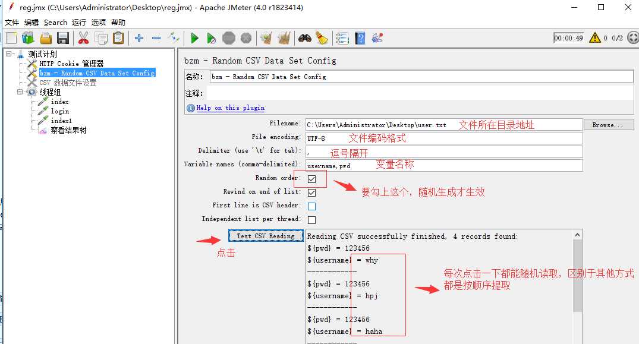Collapse the 线程组 tree node
The width and height of the screenshot is (639, 344).
20,92
